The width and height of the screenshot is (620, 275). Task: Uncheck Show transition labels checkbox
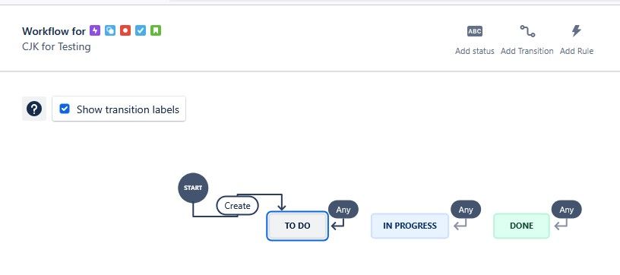(x=65, y=109)
